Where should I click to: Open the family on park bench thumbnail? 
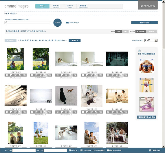[x=117, y=133]
